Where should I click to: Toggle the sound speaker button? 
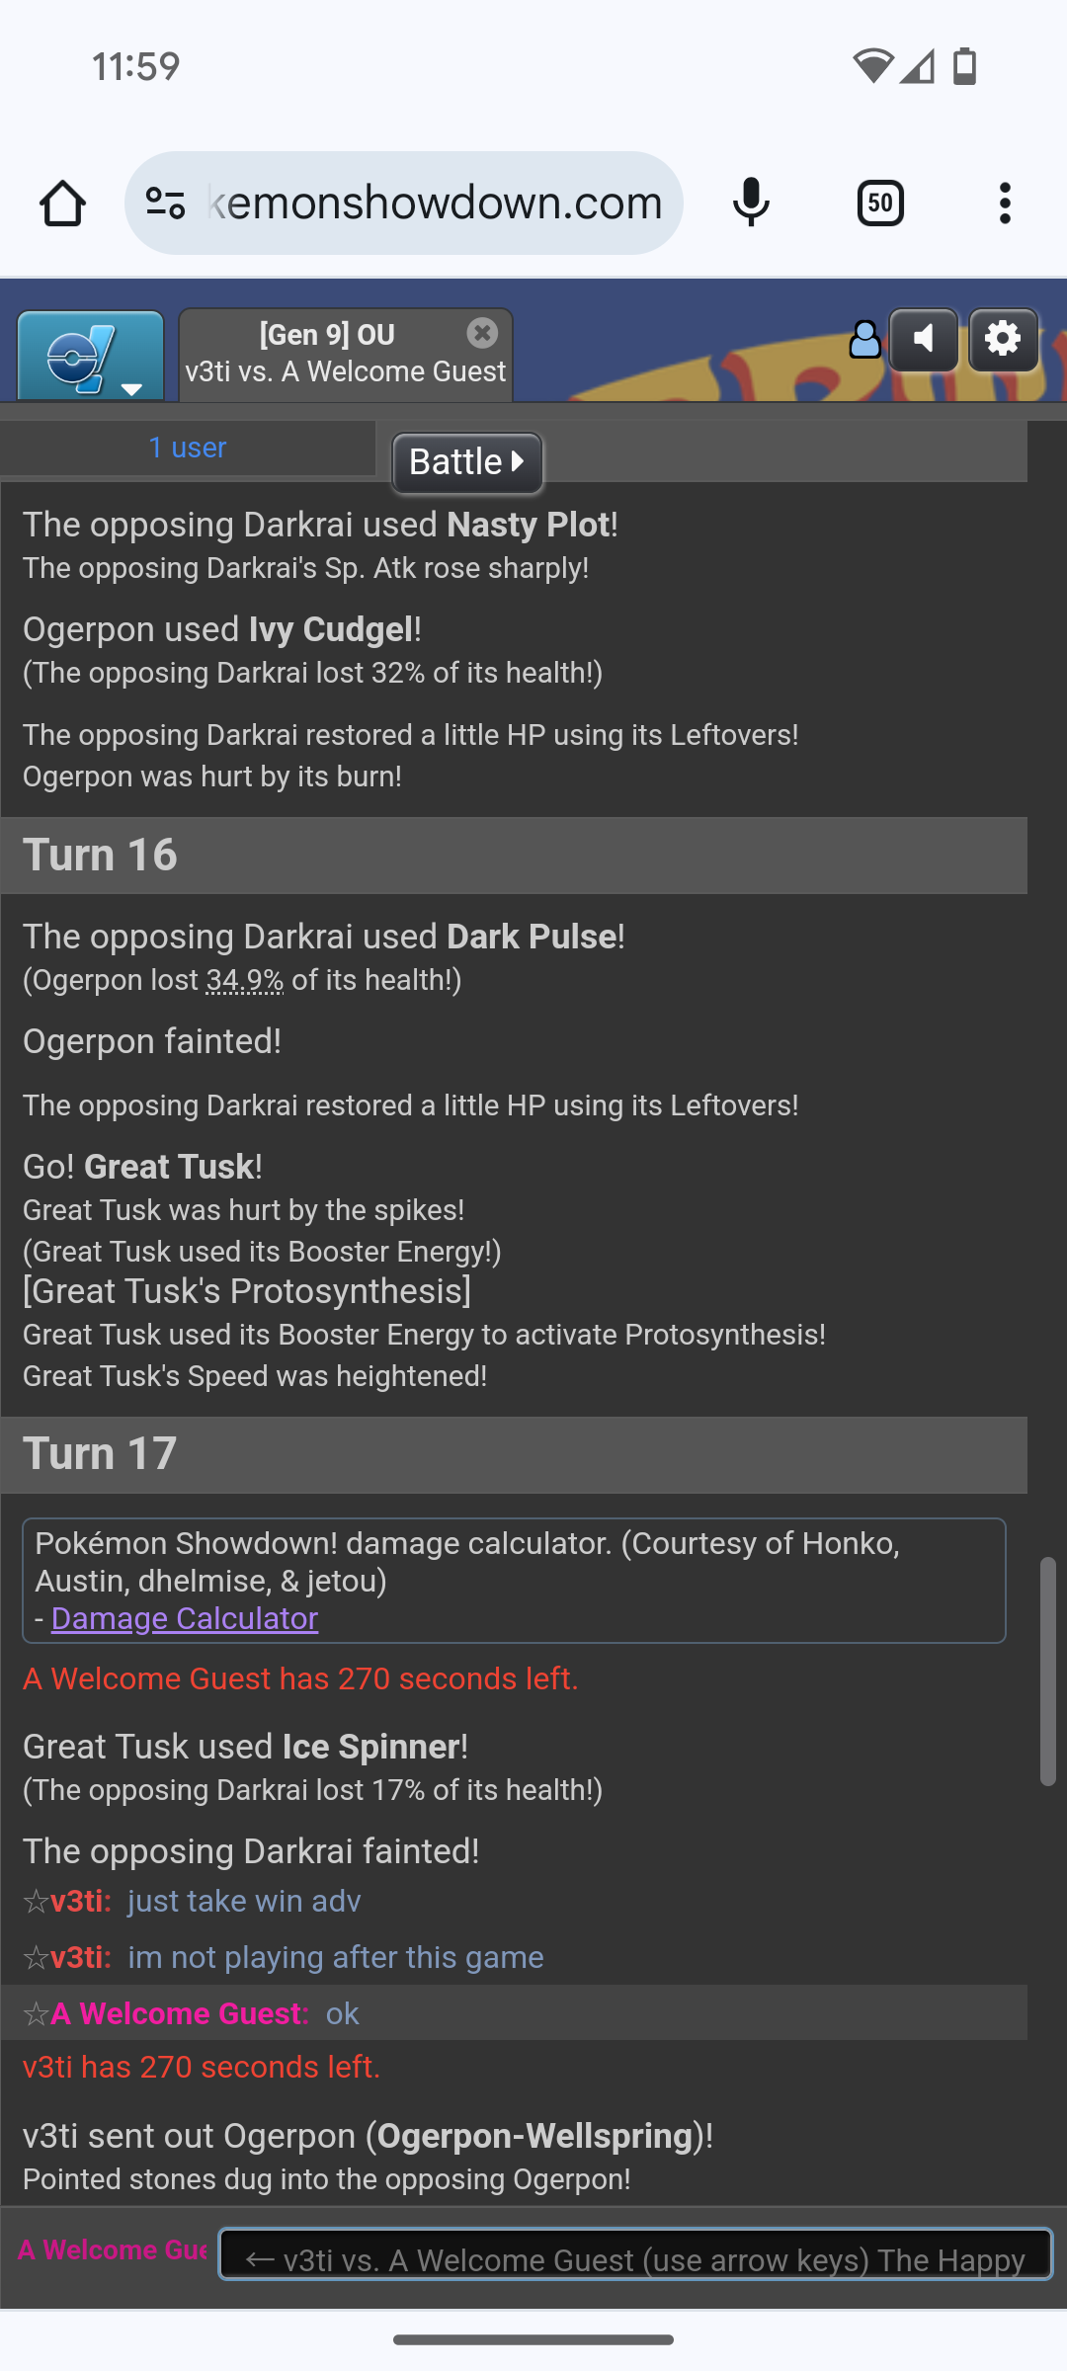924,340
